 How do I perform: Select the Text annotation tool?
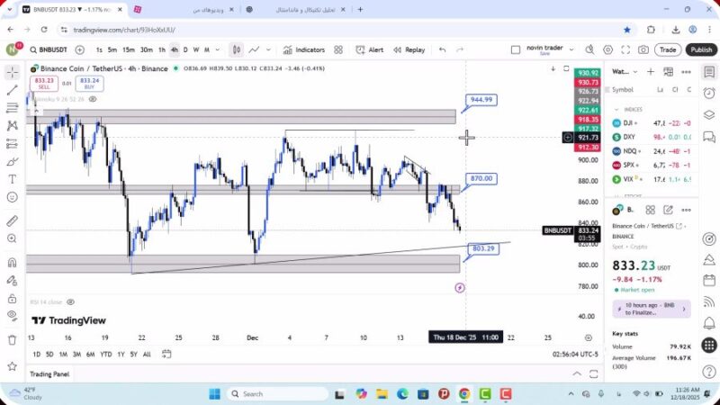pos(12,179)
